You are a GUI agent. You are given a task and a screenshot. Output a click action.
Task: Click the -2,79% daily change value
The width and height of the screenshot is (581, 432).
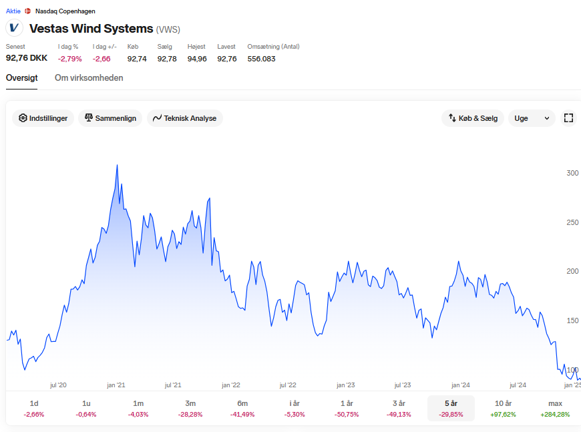pos(69,59)
